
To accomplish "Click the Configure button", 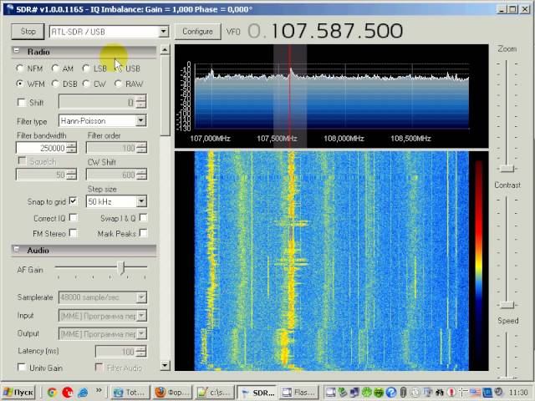I will [197, 32].
